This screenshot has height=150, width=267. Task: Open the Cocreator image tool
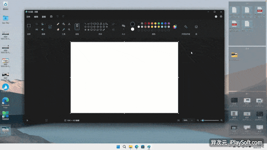(186, 27)
